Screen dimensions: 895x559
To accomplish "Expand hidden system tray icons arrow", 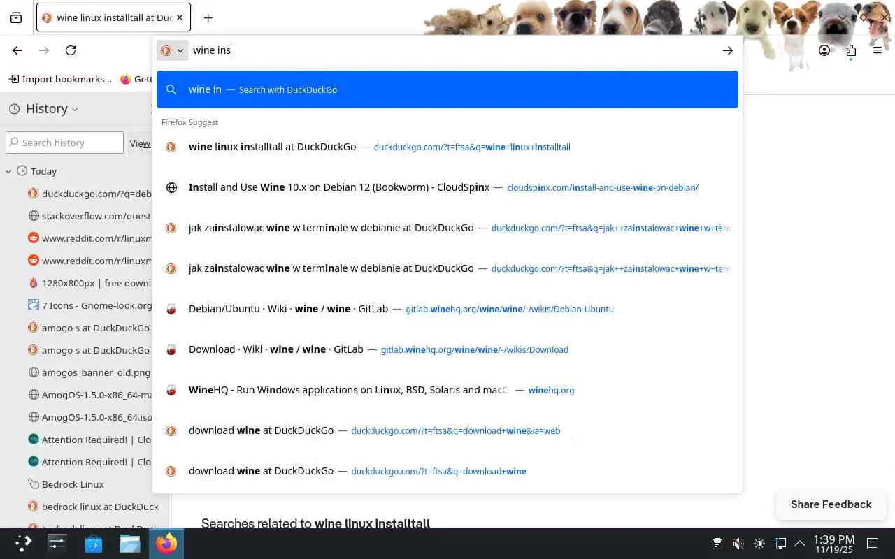I will [800, 544].
